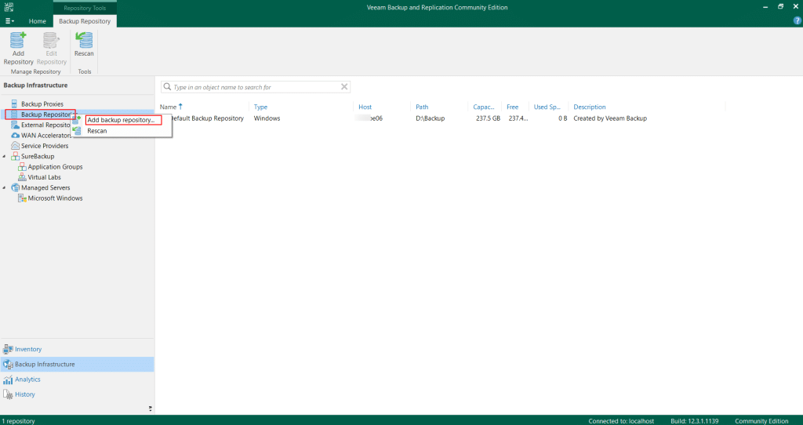Sort by the Used Space column header
The width and height of the screenshot is (803, 425).
click(547, 107)
